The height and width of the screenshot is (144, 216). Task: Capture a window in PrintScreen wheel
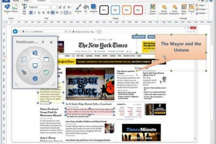pos(46,60)
